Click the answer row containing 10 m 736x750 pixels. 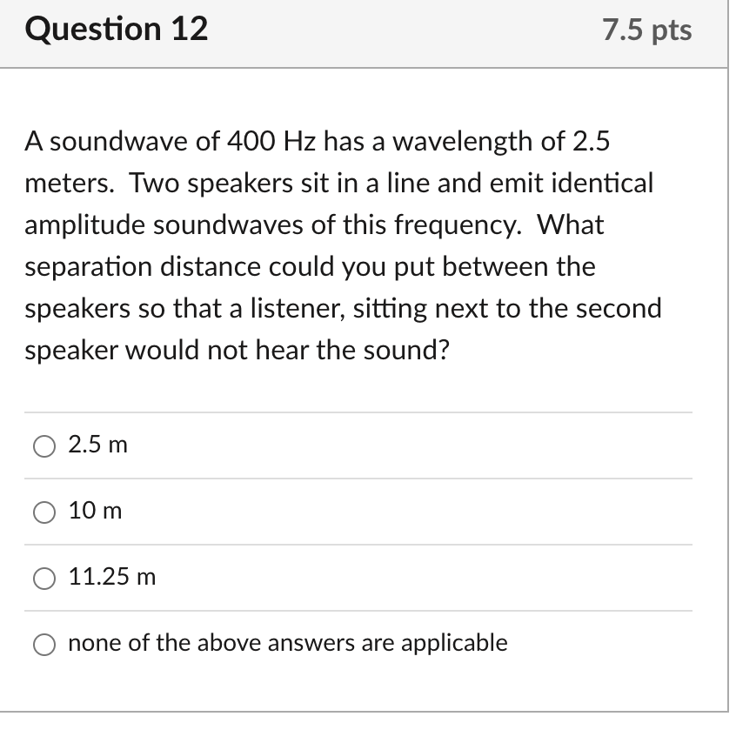click(x=348, y=511)
